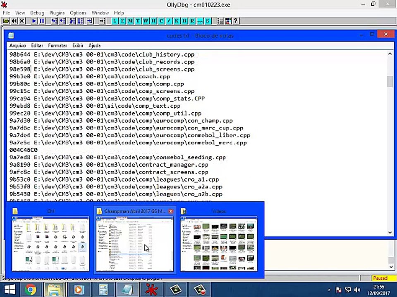Image resolution: width=397 pixels, height=297 pixels.
Task: Open the Calculator from the taskbar
Action: click(x=103, y=290)
